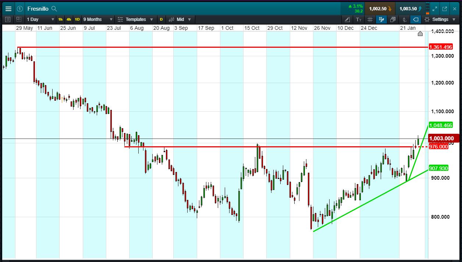Click the 907.930 green level label
The height and width of the screenshot is (262, 462).
pyautogui.click(x=438, y=168)
